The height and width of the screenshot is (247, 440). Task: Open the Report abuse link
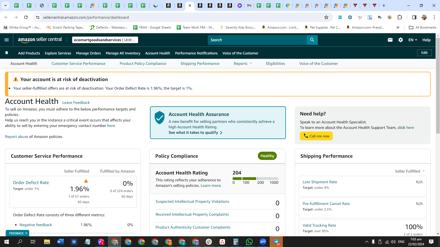point(17,137)
